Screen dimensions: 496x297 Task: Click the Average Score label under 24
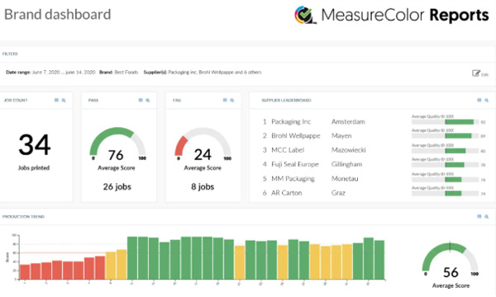(203, 168)
